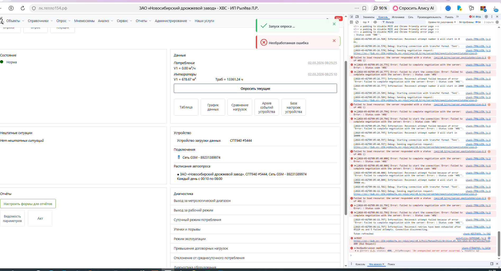The height and width of the screenshot is (271, 501).
Task: Click the eye live expression icon
Action: pos(375,22)
